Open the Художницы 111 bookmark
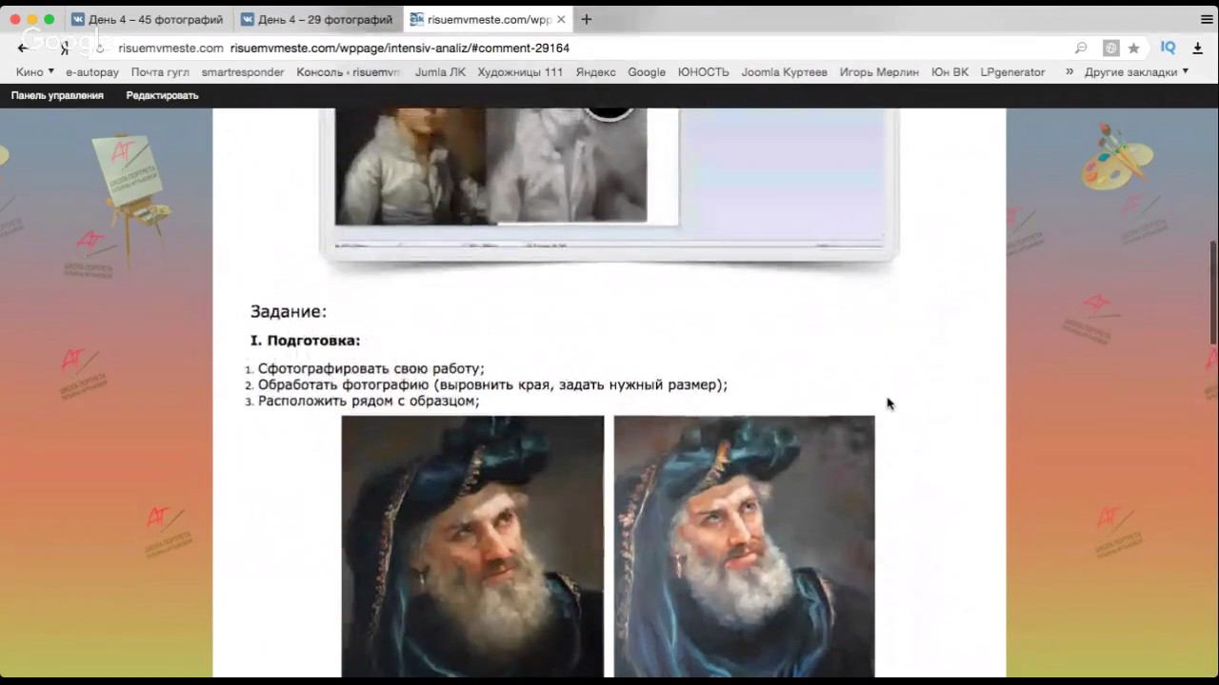Image resolution: width=1219 pixels, height=685 pixels. (x=520, y=72)
